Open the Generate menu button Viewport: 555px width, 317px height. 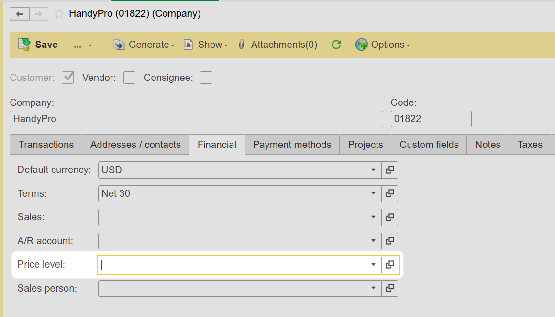[144, 45]
